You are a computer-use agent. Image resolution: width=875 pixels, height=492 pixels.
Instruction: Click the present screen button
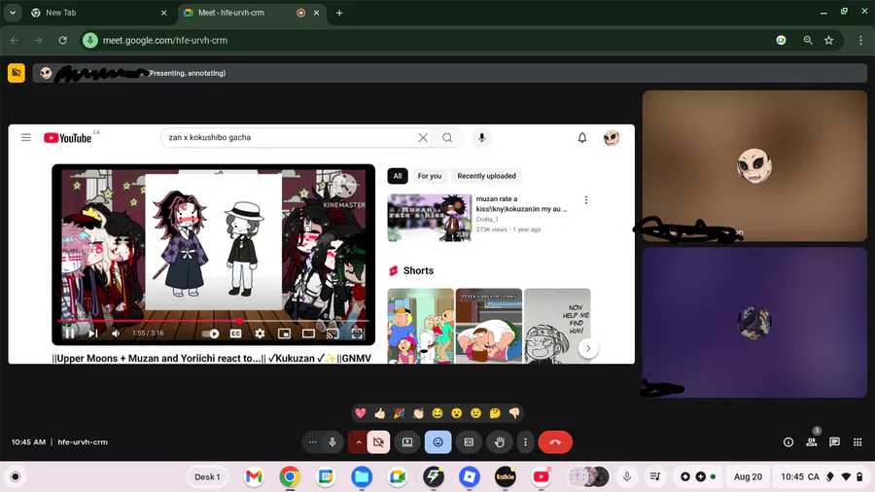[x=407, y=442]
